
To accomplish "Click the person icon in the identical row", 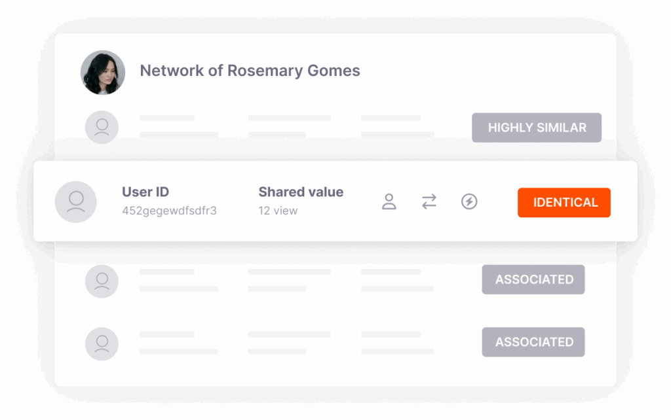I will (389, 201).
